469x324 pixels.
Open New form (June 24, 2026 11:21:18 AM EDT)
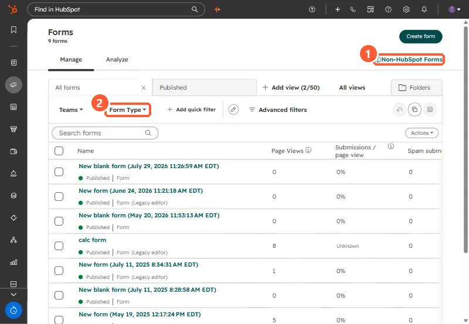pos(141,190)
